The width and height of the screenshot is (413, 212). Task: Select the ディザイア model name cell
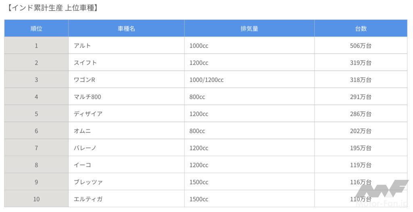tap(88, 114)
